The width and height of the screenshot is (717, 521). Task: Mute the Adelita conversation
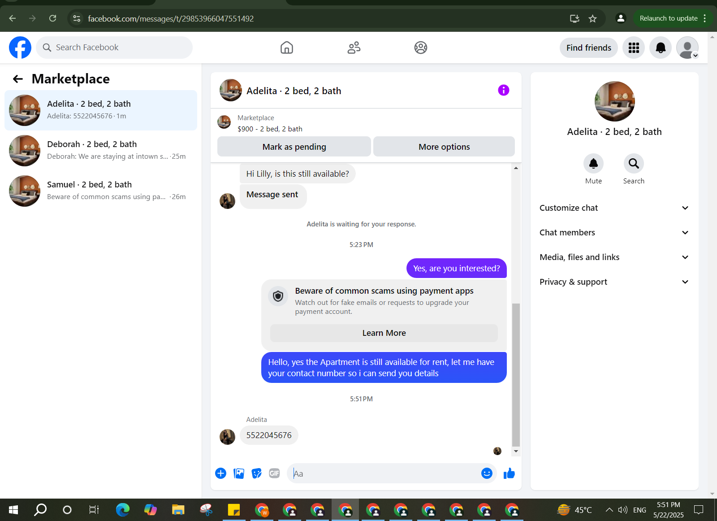pos(593,164)
